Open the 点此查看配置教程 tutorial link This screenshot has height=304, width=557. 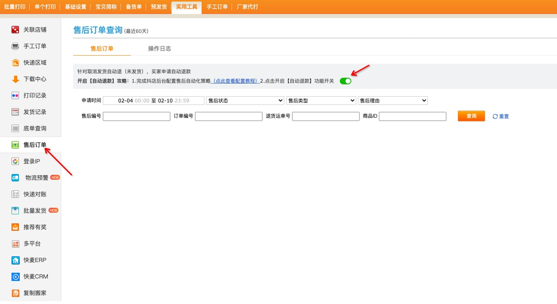click(235, 81)
